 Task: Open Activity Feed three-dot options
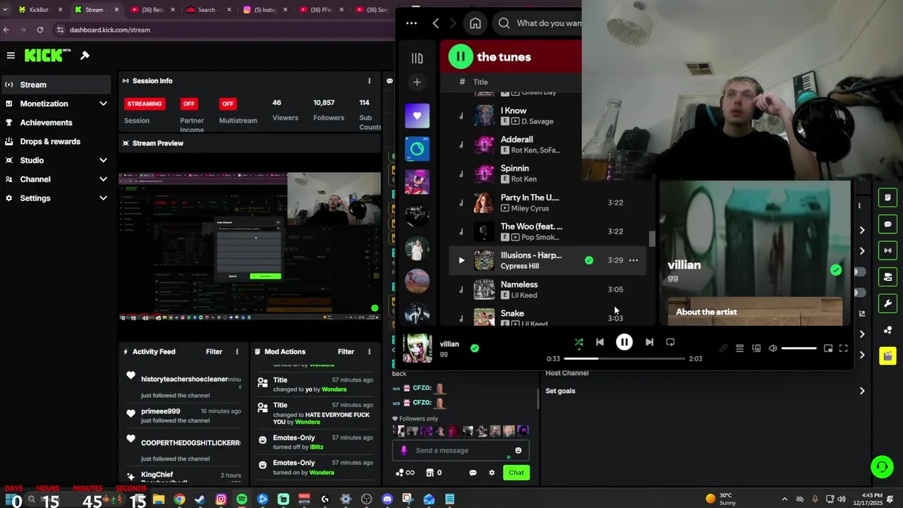coord(237,351)
